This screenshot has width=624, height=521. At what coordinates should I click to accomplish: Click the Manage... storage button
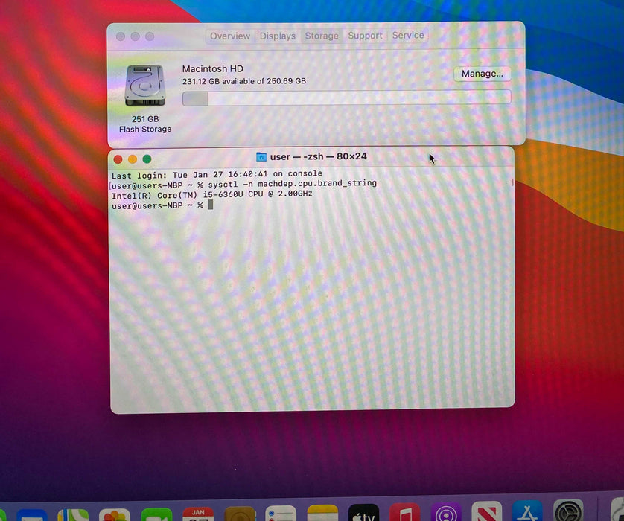[482, 74]
